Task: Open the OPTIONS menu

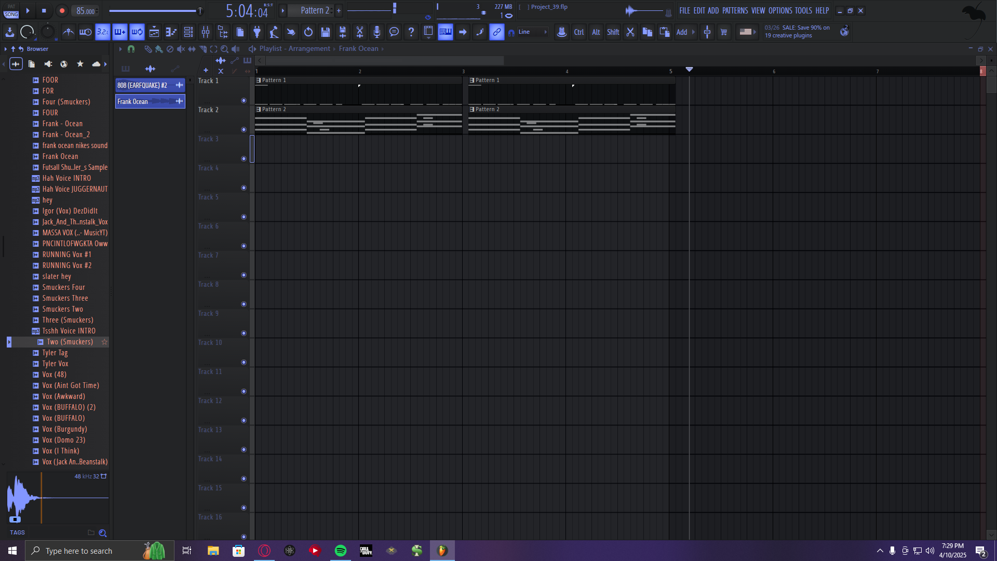Action: tap(780, 10)
